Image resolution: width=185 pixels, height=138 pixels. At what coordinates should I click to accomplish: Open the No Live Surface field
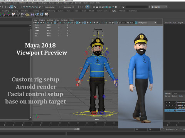51,7
